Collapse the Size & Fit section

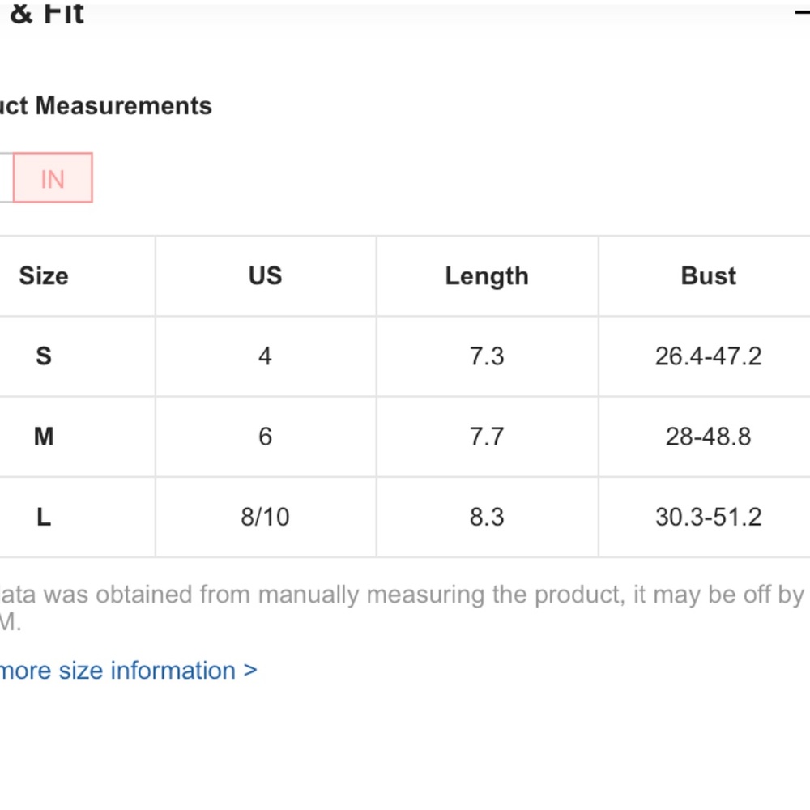pyautogui.click(x=802, y=12)
